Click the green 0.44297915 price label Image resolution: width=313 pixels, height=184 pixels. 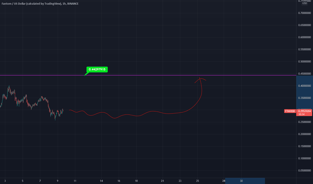97,70
